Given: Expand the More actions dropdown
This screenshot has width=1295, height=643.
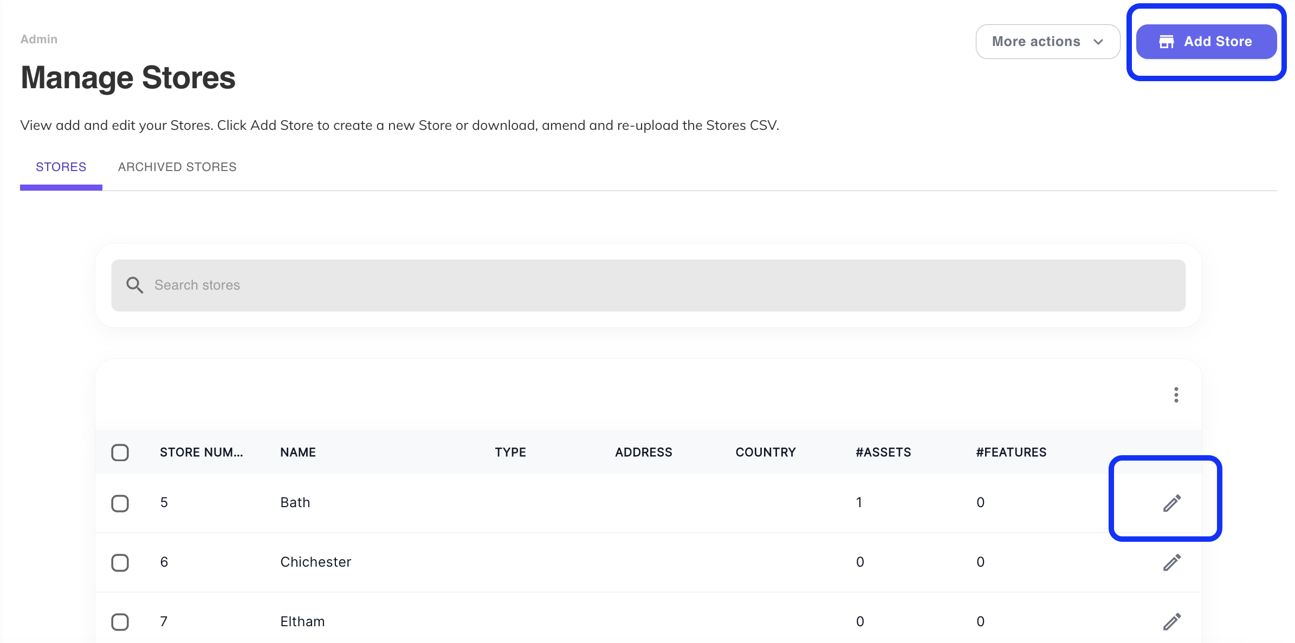Looking at the screenshot, I should tap(1035, 42).
